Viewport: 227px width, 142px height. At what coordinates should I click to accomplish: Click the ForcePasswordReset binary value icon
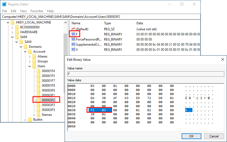tap(73, 39)
